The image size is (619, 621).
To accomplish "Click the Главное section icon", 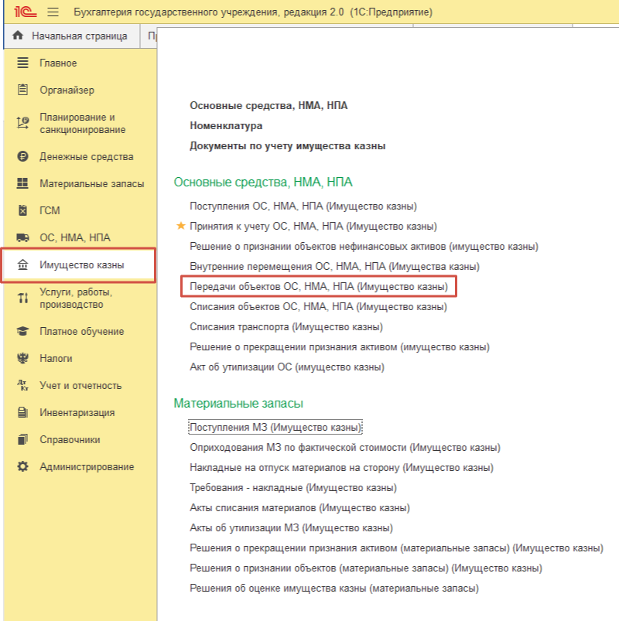I will pos(22,63).
